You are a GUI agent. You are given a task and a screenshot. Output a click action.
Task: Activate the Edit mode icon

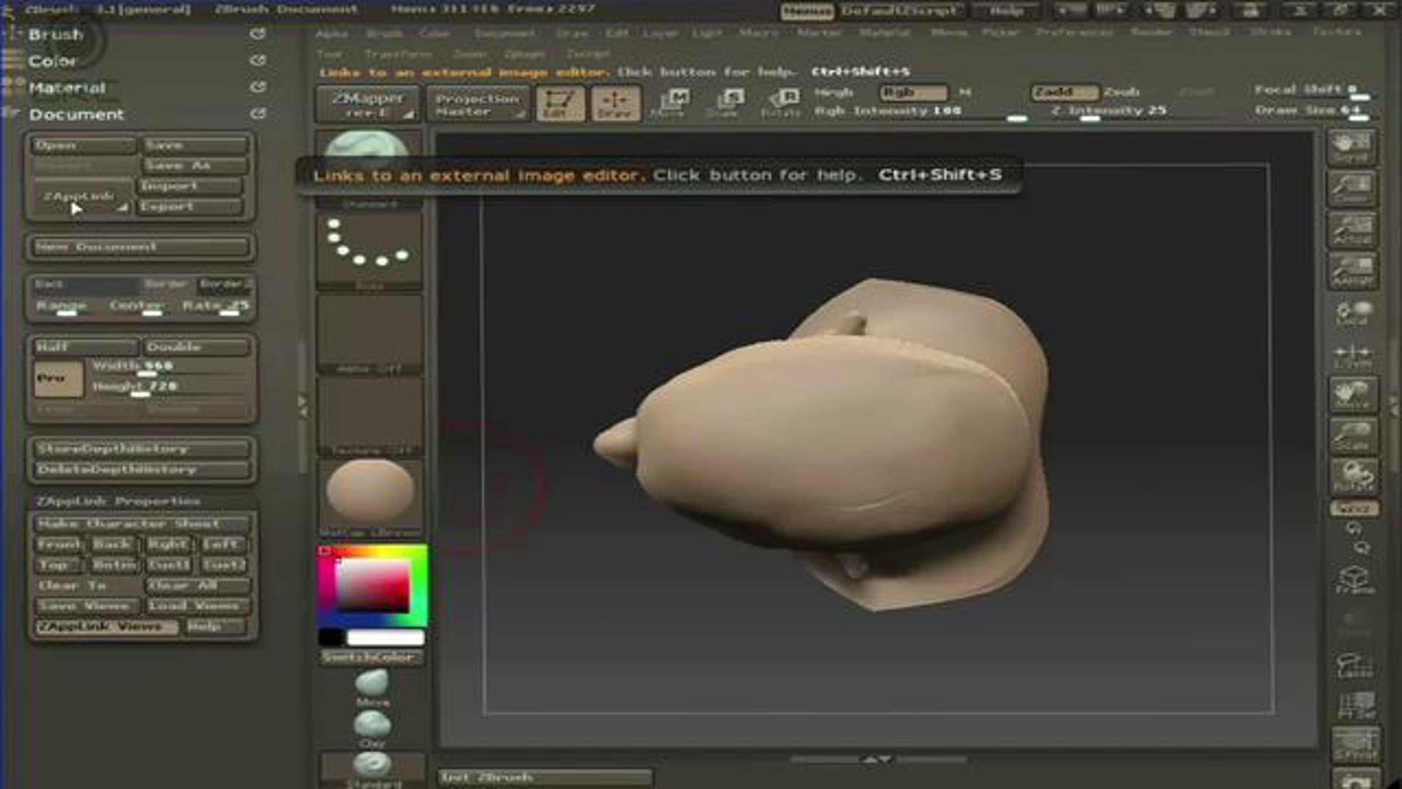[x=560, y=104]
